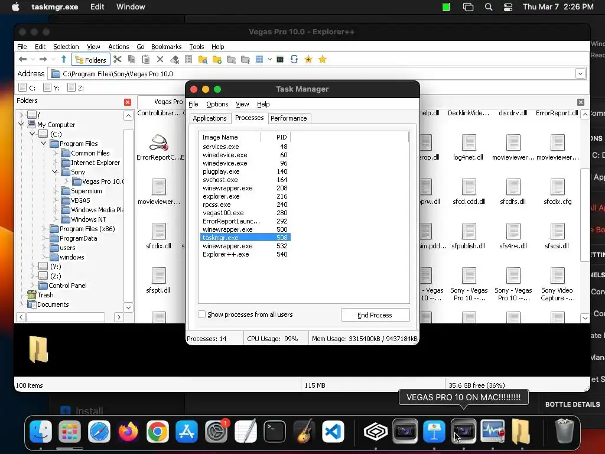Expand the (Y:) drive tree node

click(x=32, y=267)
